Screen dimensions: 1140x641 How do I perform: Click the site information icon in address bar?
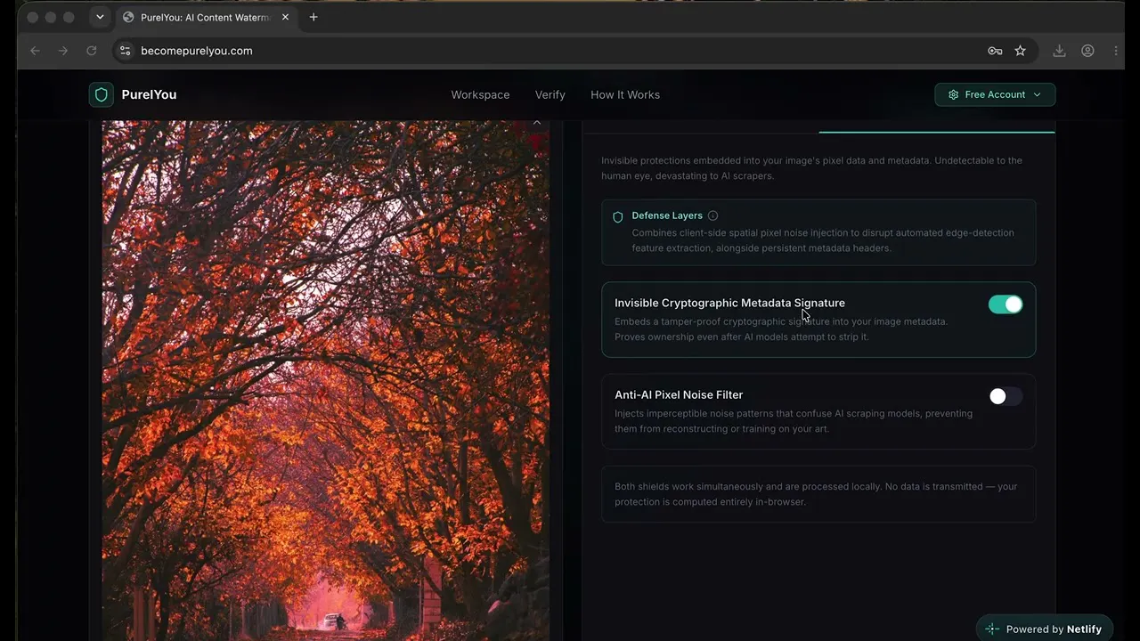tap(126, 51)
